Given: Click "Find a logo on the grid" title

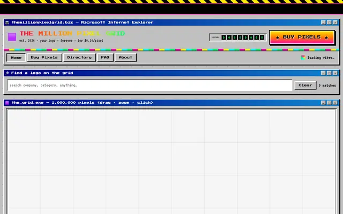Looking at the screenshot, I should pos(42,73).
